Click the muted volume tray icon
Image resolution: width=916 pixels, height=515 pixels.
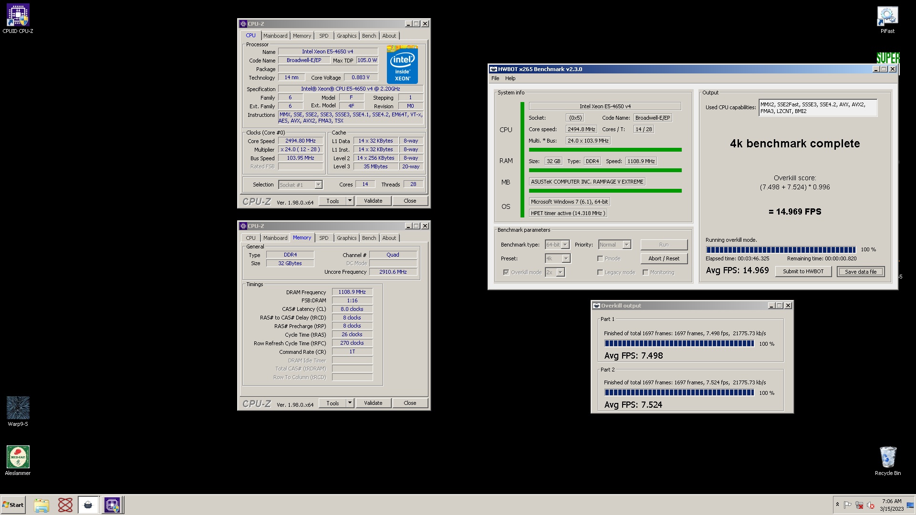(871, 505)
